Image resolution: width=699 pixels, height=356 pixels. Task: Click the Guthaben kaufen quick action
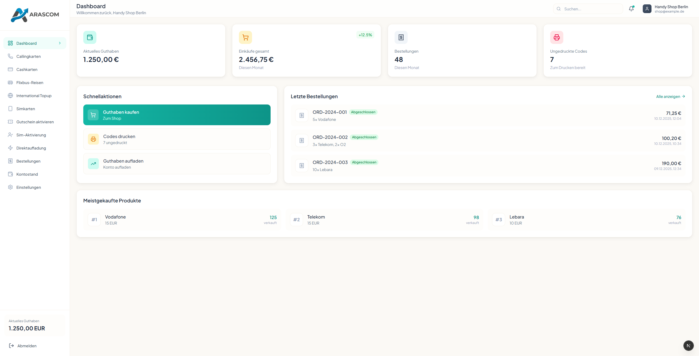coord(177,115)
